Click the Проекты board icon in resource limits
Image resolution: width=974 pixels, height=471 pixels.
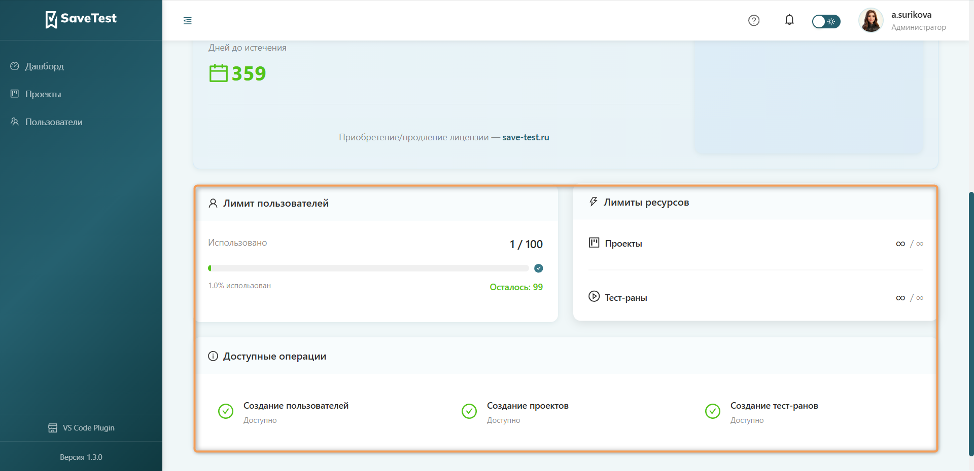tap(594, 243)
